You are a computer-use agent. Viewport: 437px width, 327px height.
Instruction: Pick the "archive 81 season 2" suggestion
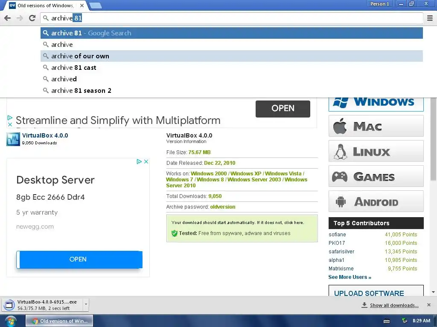[231, 90]
